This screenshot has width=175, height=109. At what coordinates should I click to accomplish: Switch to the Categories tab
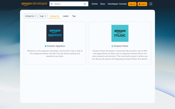(54, 16)
